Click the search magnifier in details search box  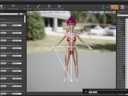coord(18,14)
